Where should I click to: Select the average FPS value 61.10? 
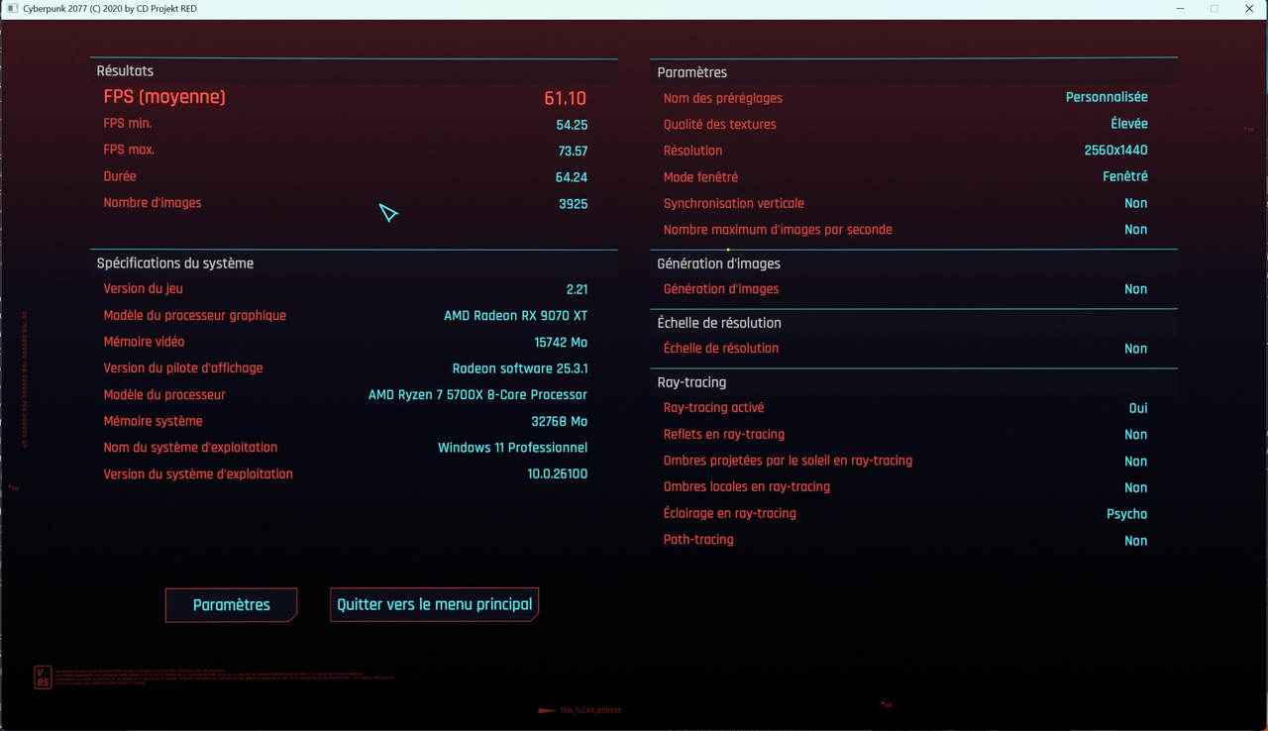[566, 98]
